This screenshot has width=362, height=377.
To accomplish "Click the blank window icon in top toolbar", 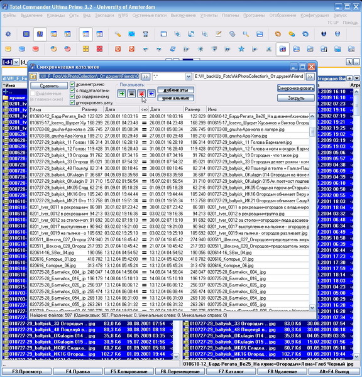I will pos(163,34).
